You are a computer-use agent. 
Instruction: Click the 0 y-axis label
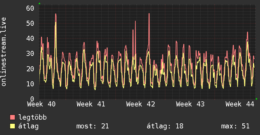coord(32,99)
